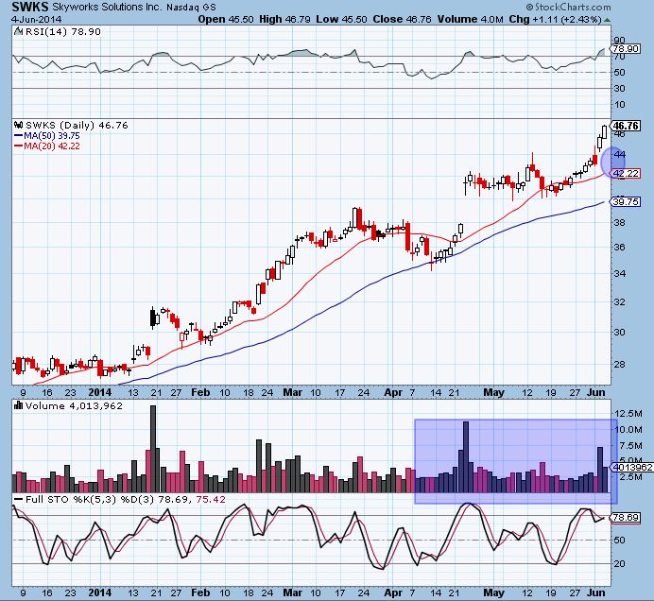This screenshot has width=654, height=601.
Task: Click the Nasdaq GS exchange label
Action: point(191,8)
